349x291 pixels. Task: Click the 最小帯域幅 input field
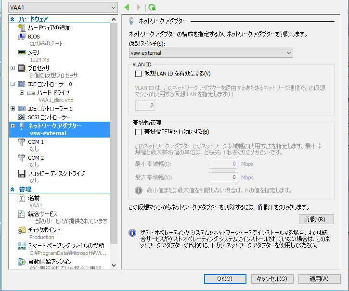click(x=223, y=164)
